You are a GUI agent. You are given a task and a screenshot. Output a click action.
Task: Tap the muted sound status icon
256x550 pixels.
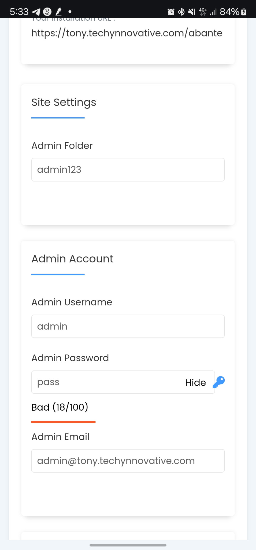click(x=192, y=12)
